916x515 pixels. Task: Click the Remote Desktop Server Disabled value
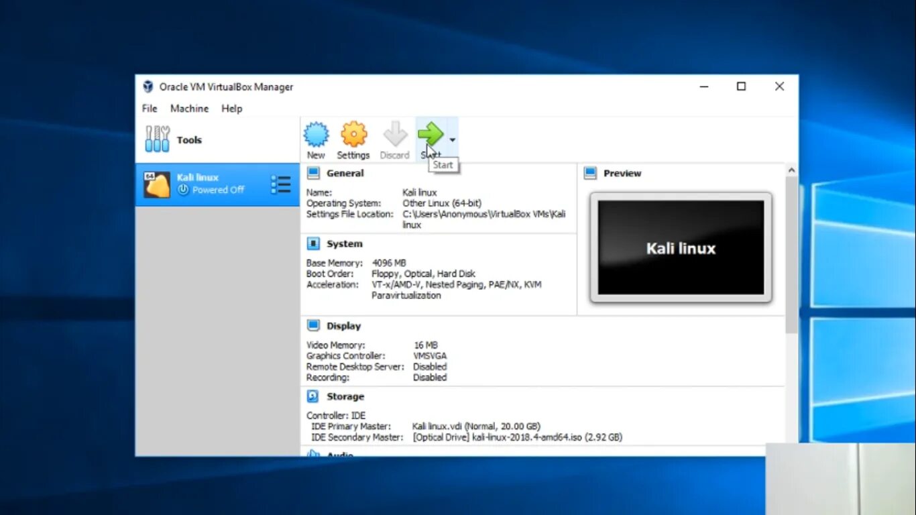(x=430, y=367)
